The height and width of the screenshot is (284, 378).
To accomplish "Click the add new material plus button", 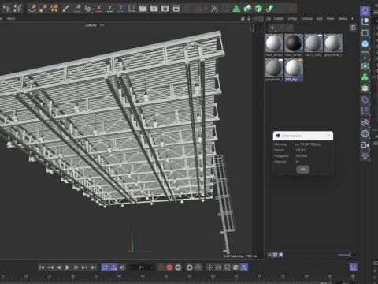I will pyautogui.click(x=272, y=28).
